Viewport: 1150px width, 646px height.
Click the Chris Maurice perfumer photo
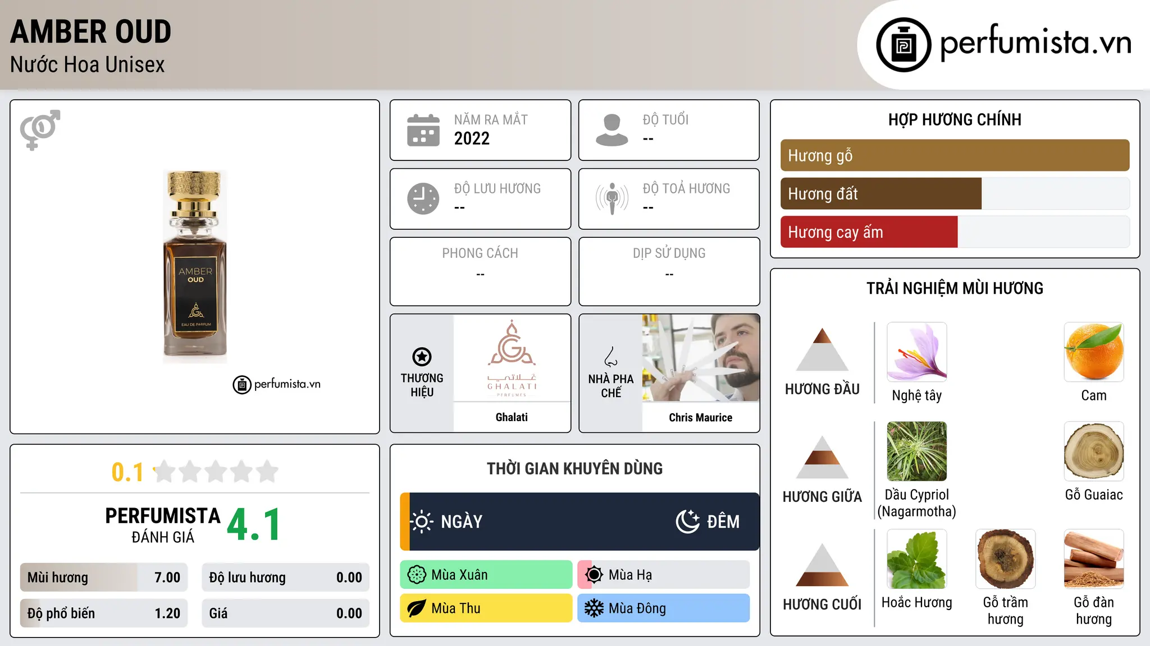click(701, 358)
